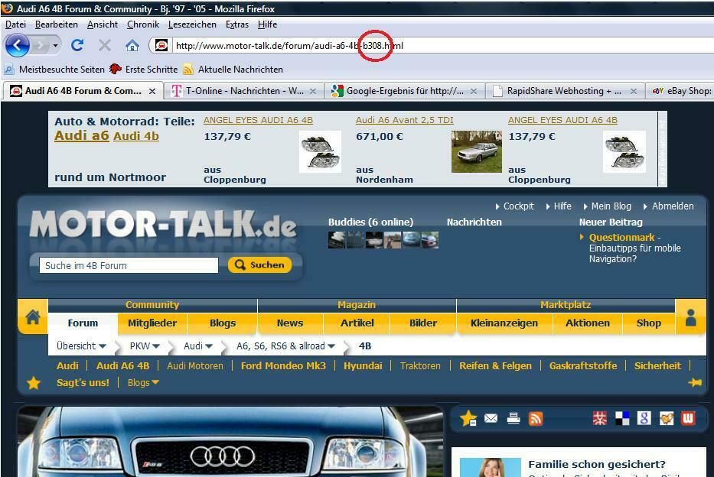Click the yellow favorites star icon
This screenshot has height=477, width=714.
pos(33,383)
